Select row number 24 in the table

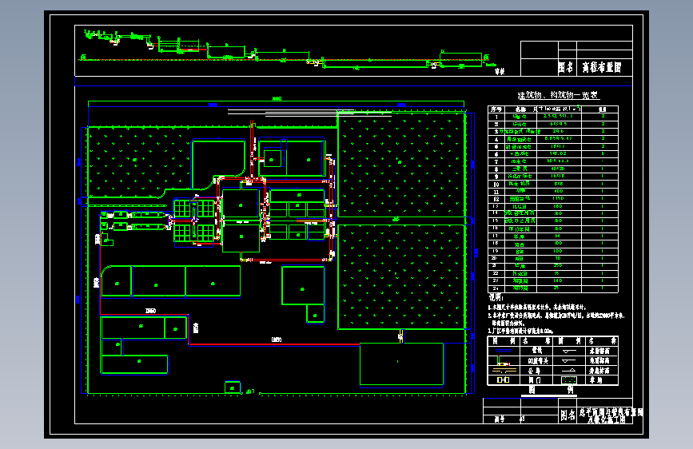(496, 288)
